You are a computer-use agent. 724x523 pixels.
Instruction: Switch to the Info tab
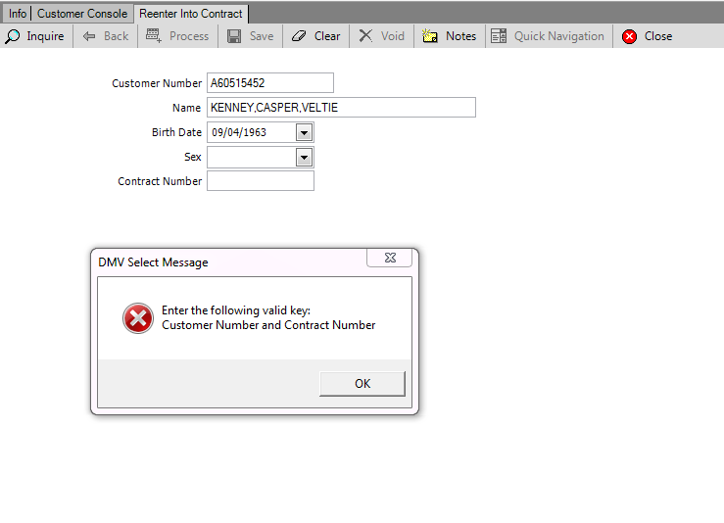click(18, 14)
